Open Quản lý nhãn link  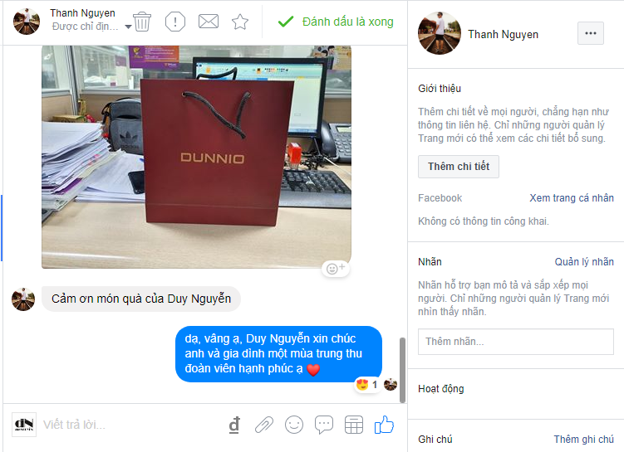point(584,262)
